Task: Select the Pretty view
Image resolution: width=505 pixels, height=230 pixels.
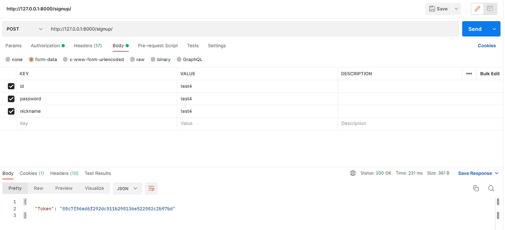Action: (15, 188)
